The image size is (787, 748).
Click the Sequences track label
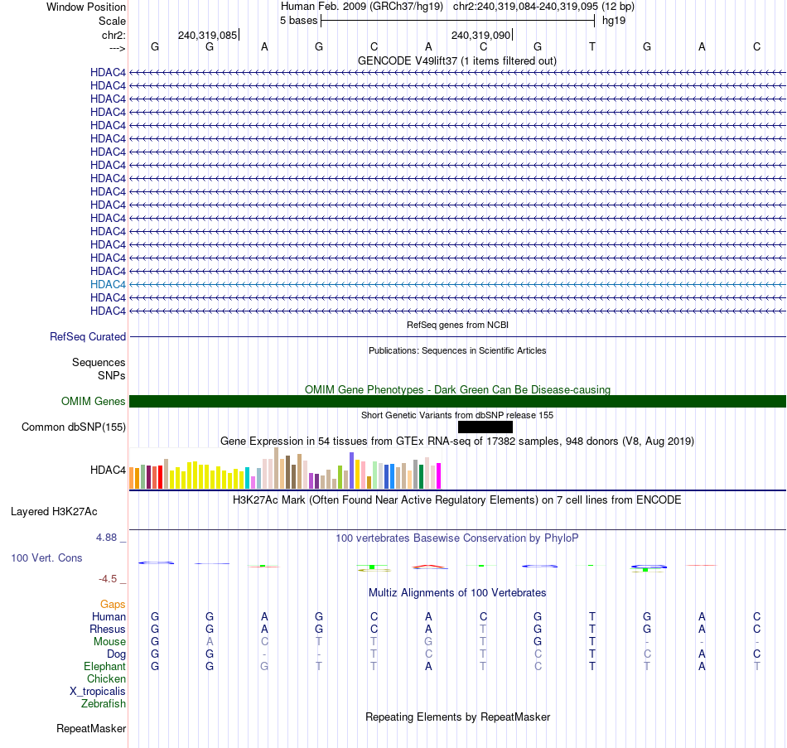(99, 363)
